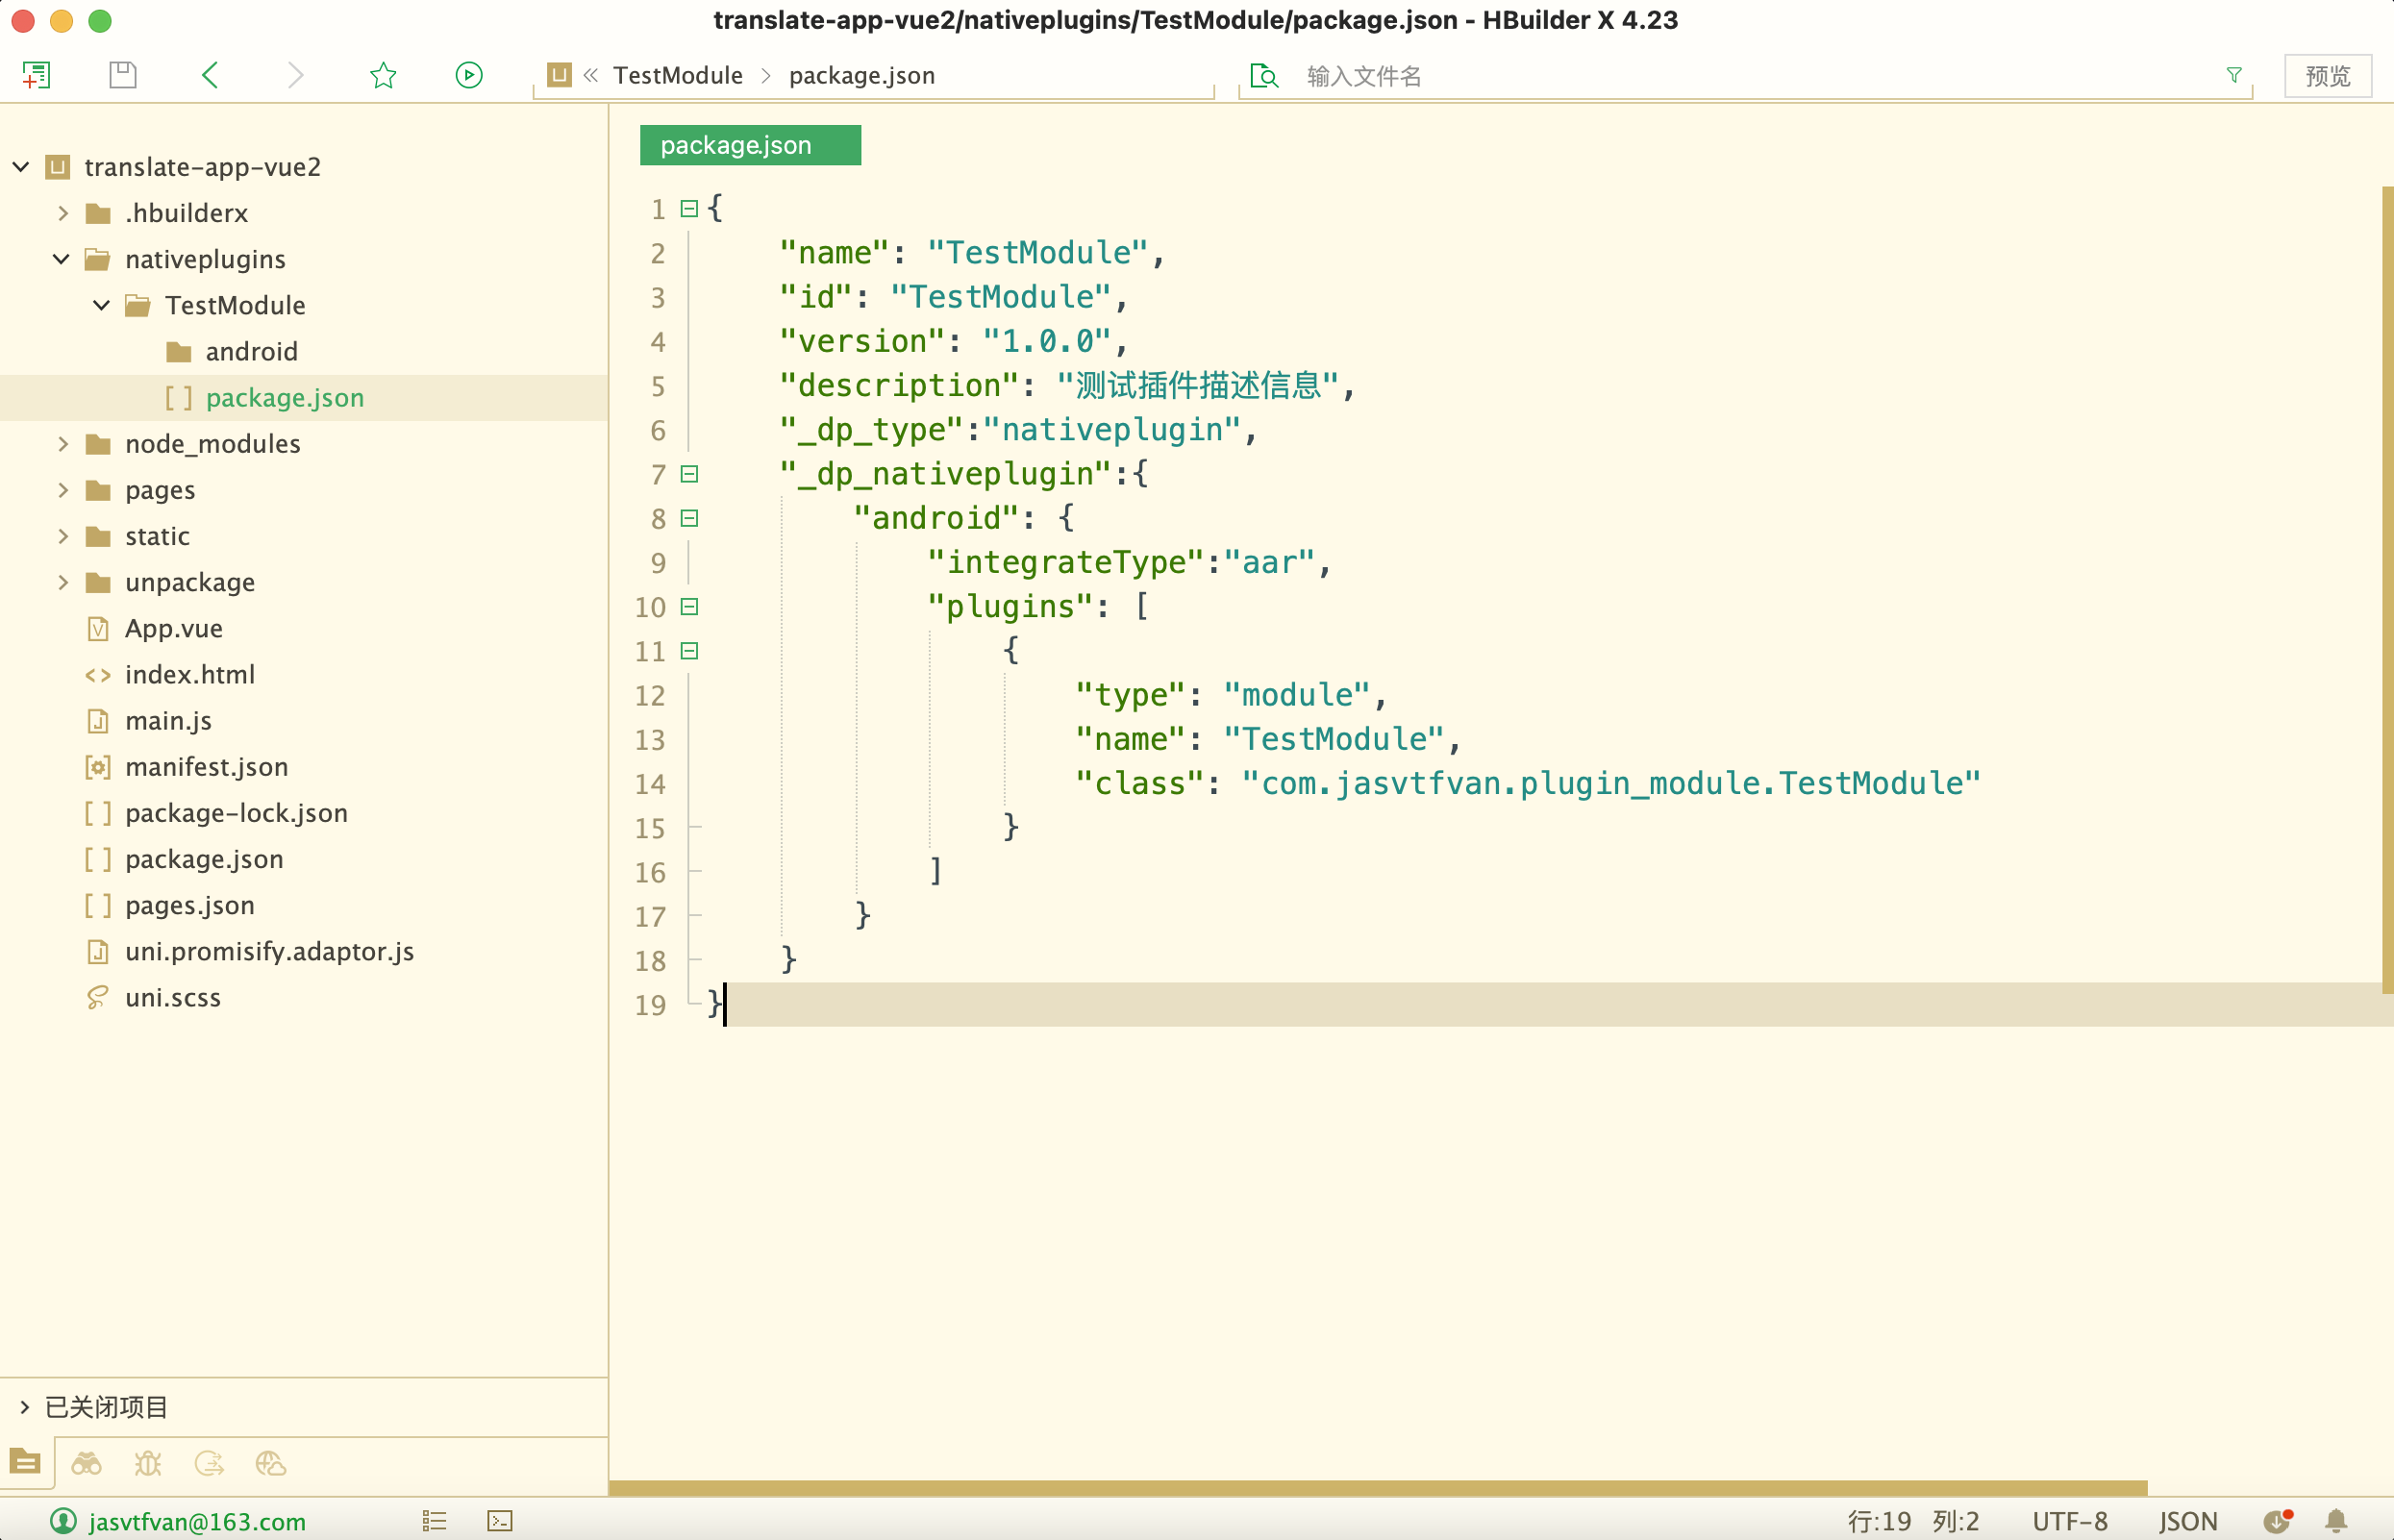Fold android block at line 8
The height and width of the screenshot is (1540, 2394).
(689, 517)
